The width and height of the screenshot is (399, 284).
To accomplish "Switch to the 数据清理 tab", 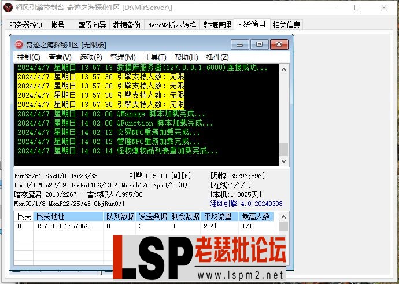I will click(217, 25).
